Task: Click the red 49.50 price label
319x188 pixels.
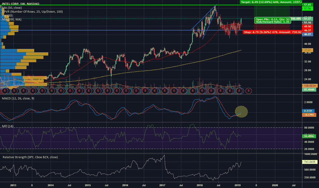Action: tap(307, 26)
